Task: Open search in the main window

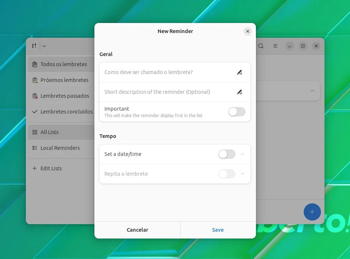Action: click(x=261, y=46)
